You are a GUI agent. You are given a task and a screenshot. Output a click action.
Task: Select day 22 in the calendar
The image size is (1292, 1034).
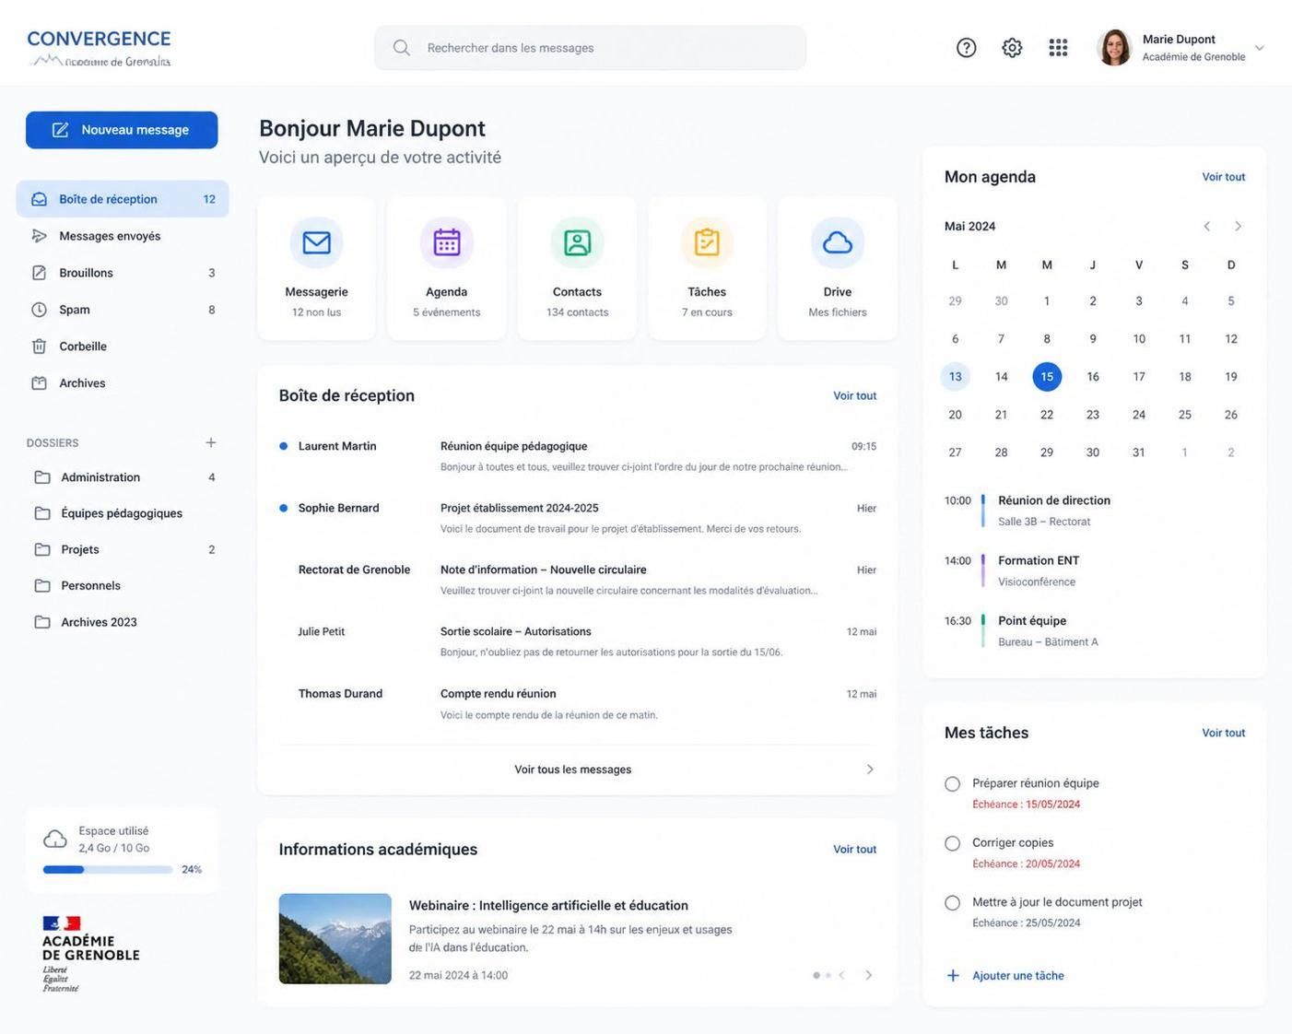1047,415
